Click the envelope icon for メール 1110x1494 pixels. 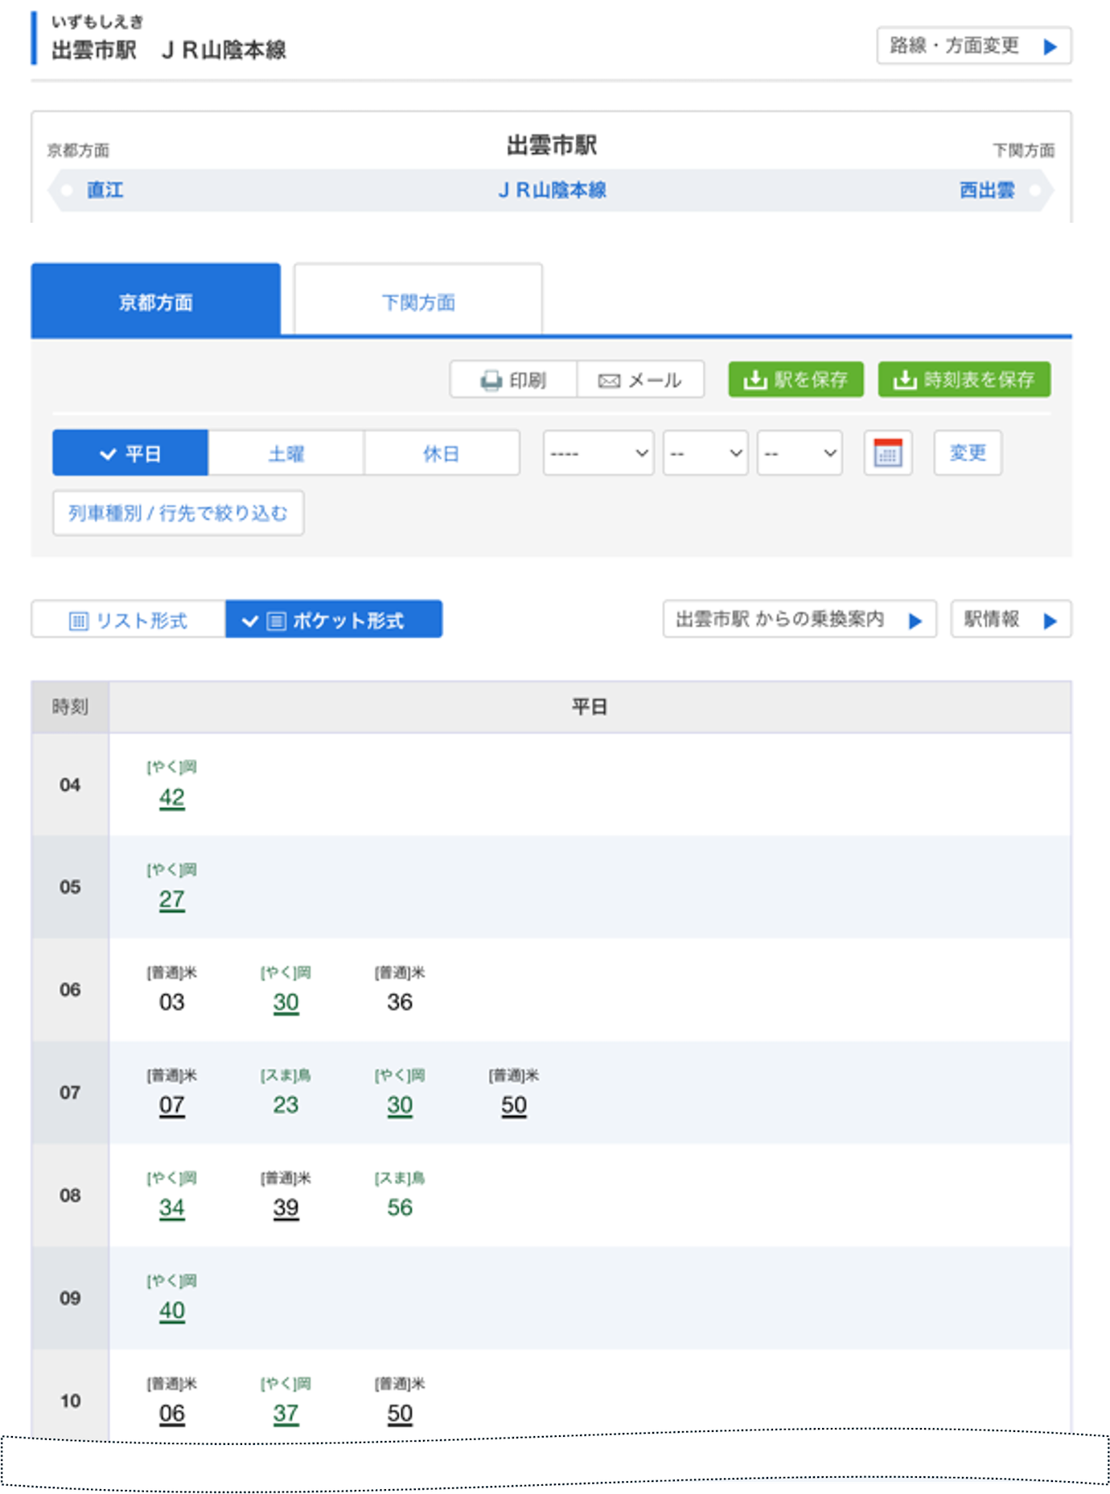point(609,381)
